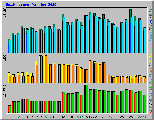Click the yellow visits bar for day 9

point(44,69)
